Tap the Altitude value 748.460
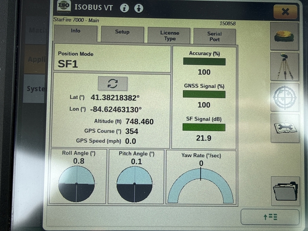Viewport: 308px width, 231px height. [140, 121]
